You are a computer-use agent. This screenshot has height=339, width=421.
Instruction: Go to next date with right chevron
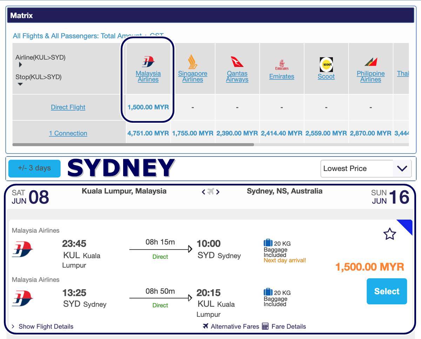[x=218, y=192]
